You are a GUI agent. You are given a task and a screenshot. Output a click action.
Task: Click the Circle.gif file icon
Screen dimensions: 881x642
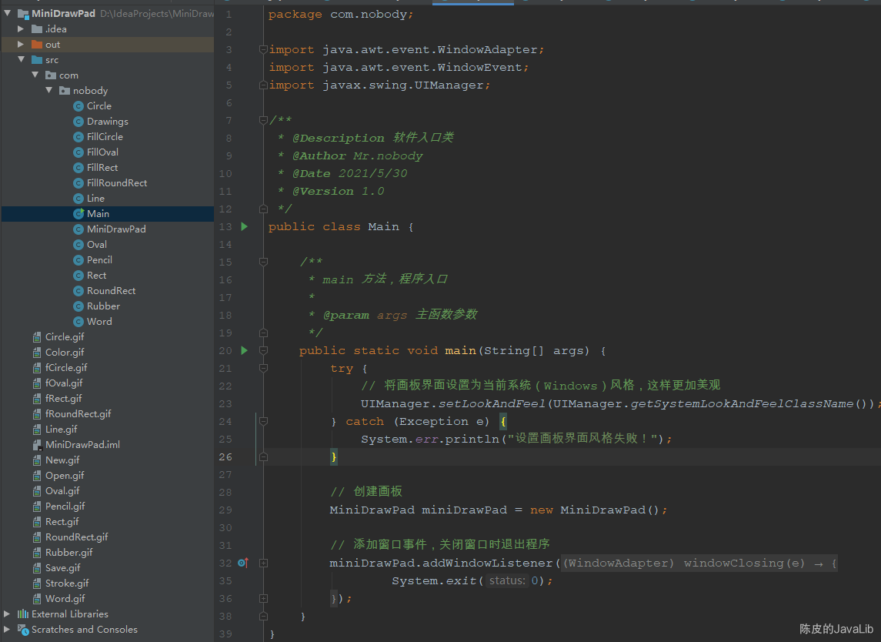(x=37, y=337)
